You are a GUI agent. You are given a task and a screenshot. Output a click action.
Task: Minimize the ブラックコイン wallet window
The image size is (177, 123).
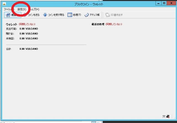[158, 3]
